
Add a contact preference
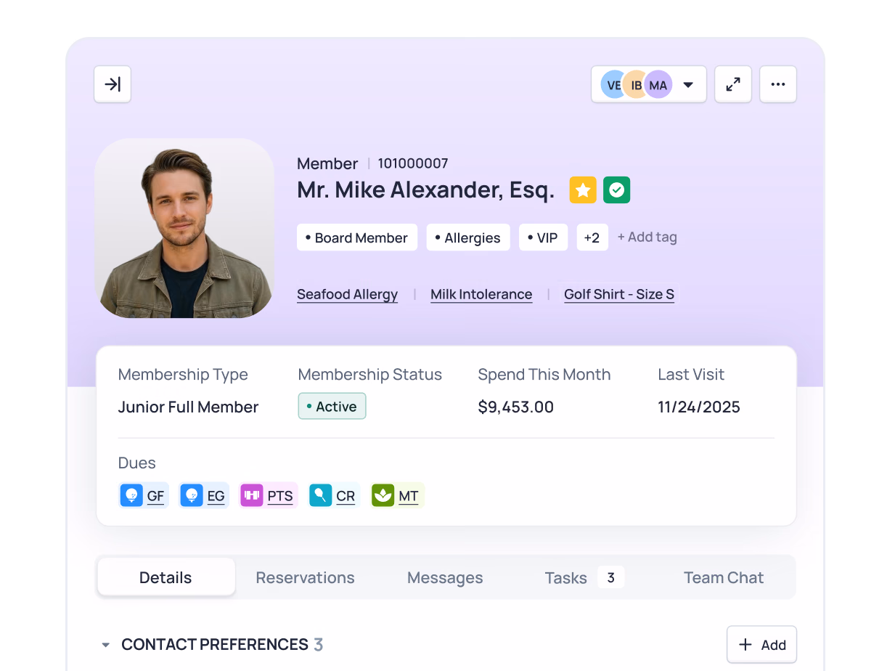(x=762, y=645)
